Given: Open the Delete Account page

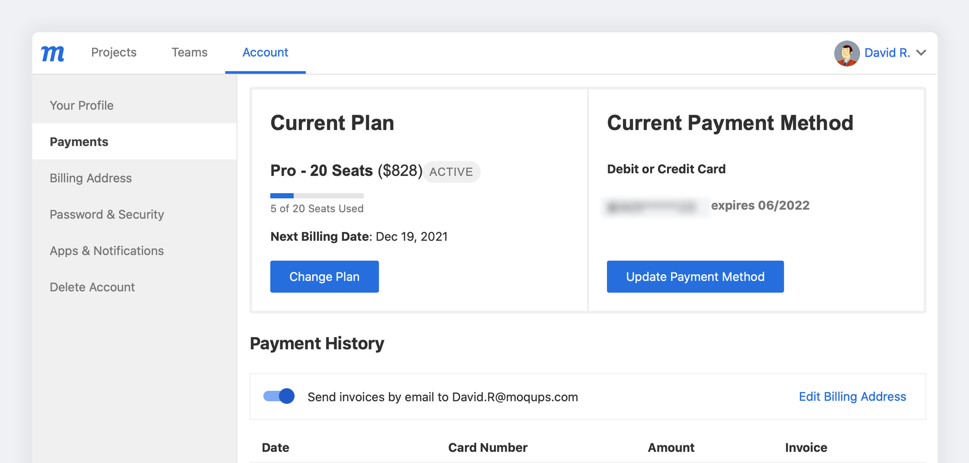Looking at the screenshot, I should 92,287.
